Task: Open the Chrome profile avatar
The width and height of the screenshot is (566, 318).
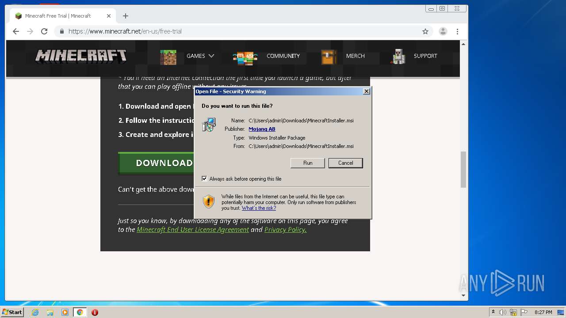Action: pos(443,31)
